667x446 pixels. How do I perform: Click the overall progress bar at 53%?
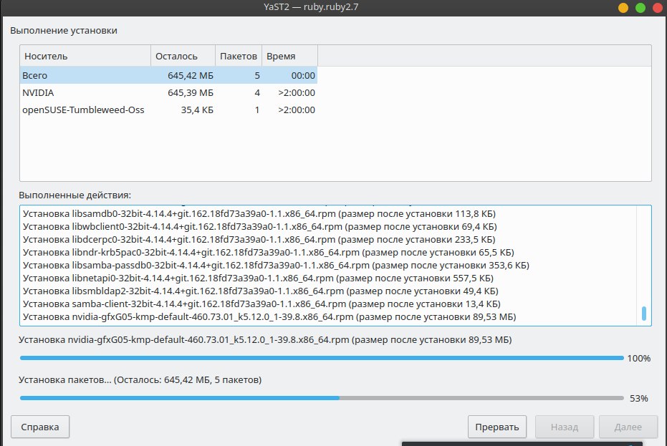(x=322, y=398)
